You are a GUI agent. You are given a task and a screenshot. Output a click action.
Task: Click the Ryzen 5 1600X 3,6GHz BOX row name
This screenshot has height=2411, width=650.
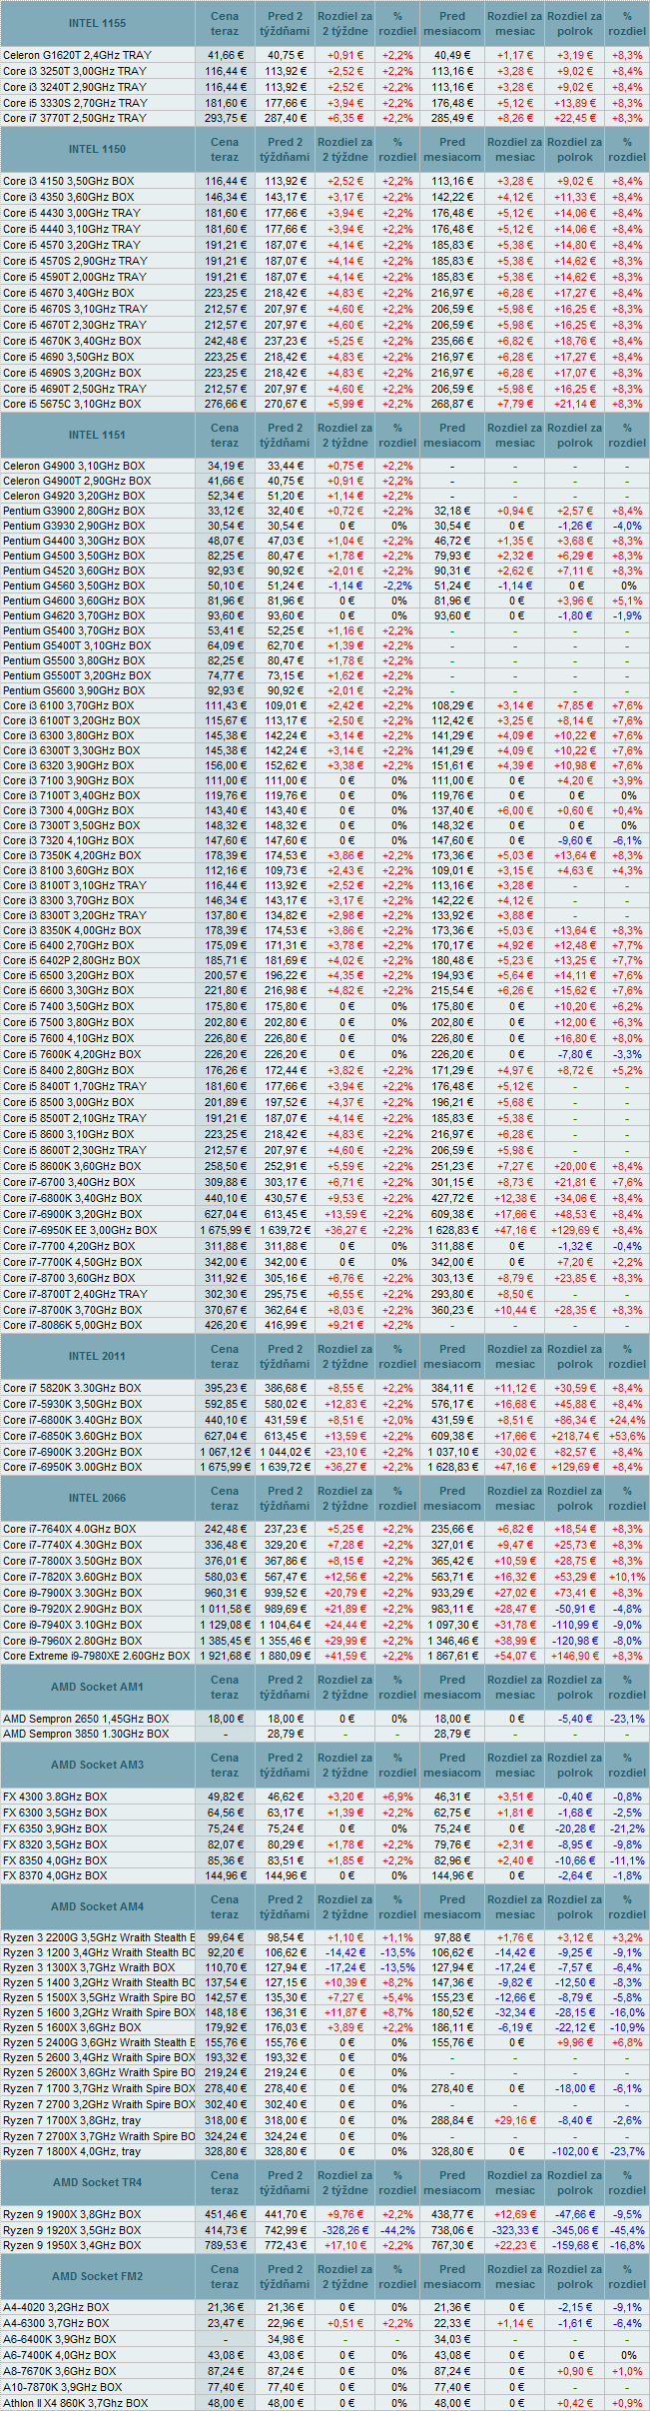pyautogui.click(x=72, y=2027)
